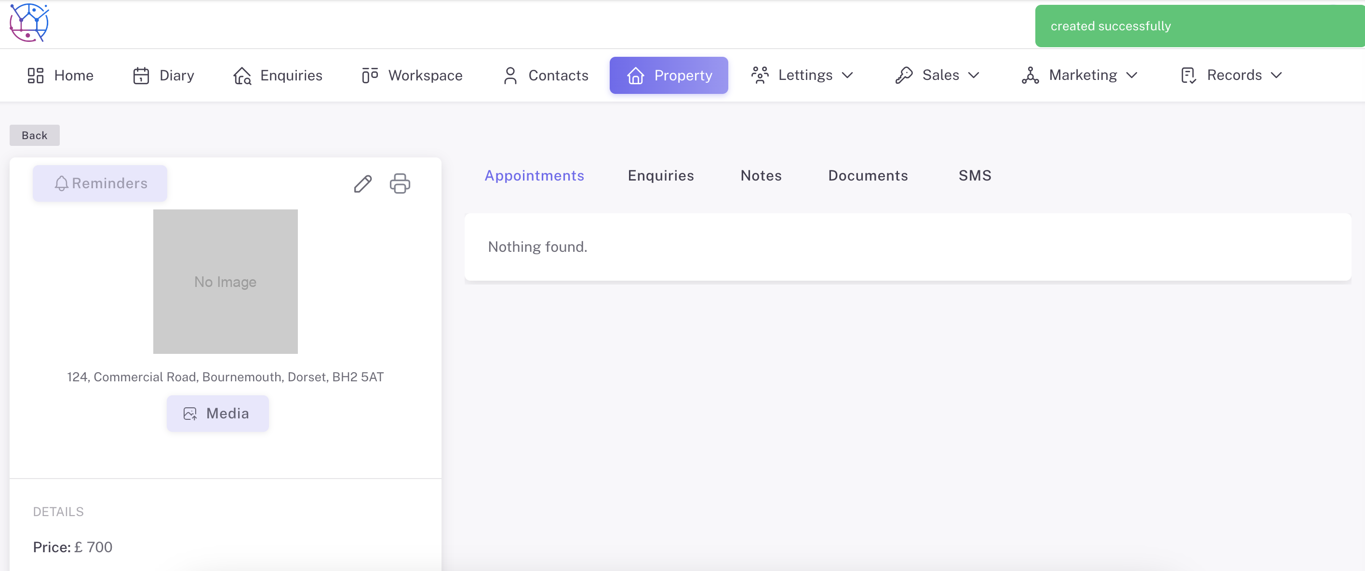The height and width of the screenshot is (571, 1365).
Task: Open the SMS tab
Action: [975, 176]
